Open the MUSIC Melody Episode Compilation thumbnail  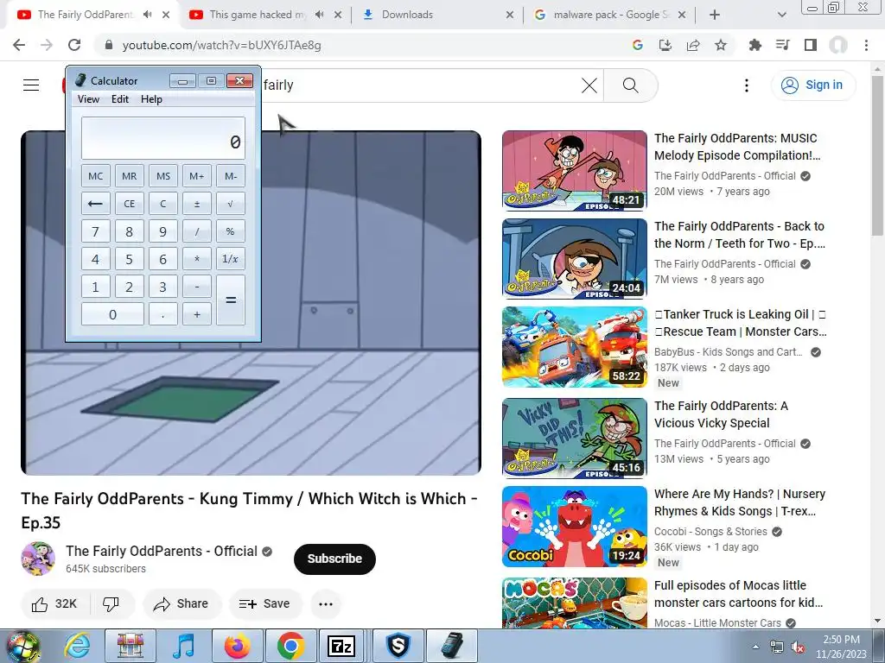(575, 170)
